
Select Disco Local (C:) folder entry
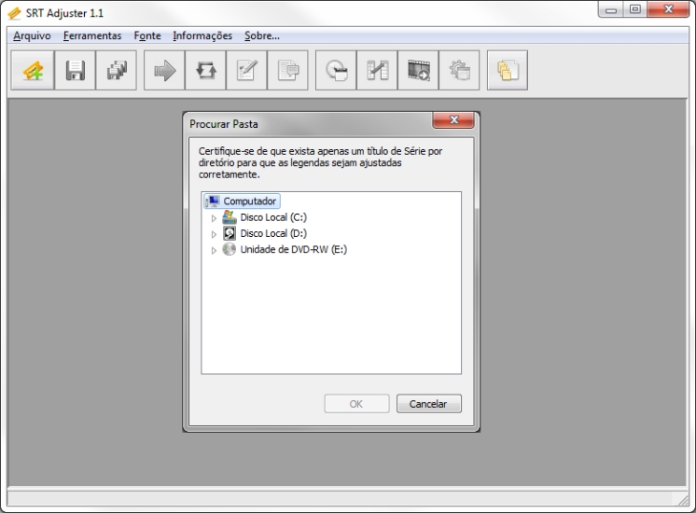pyautogui.click(x=273, y=217)
